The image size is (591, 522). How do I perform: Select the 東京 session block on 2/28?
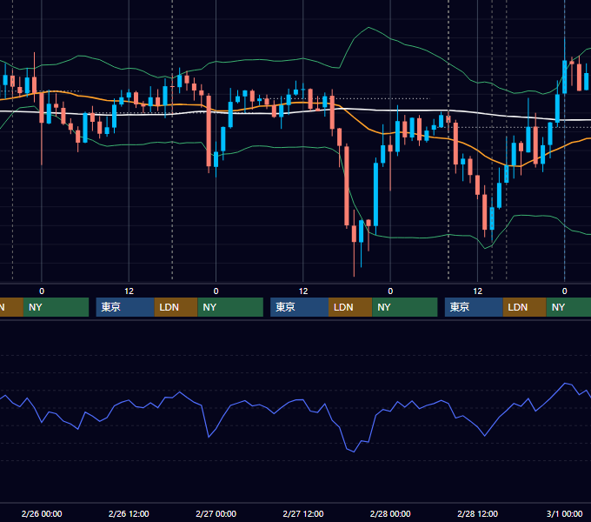pyautogui.click(x=474, y=307)
